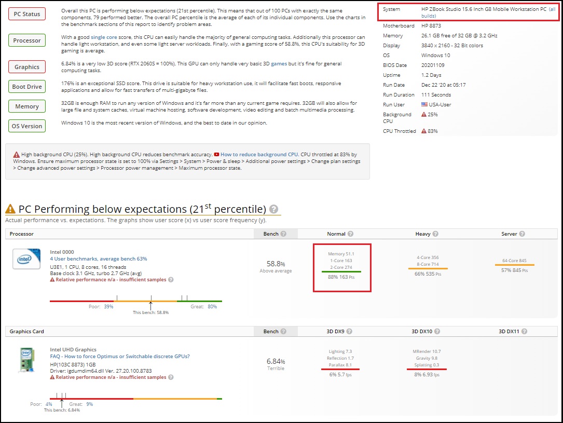This screenshot has height=423, width=563.
Task: Click the Intel processor logo thumbnail
Action: [26, 259]
